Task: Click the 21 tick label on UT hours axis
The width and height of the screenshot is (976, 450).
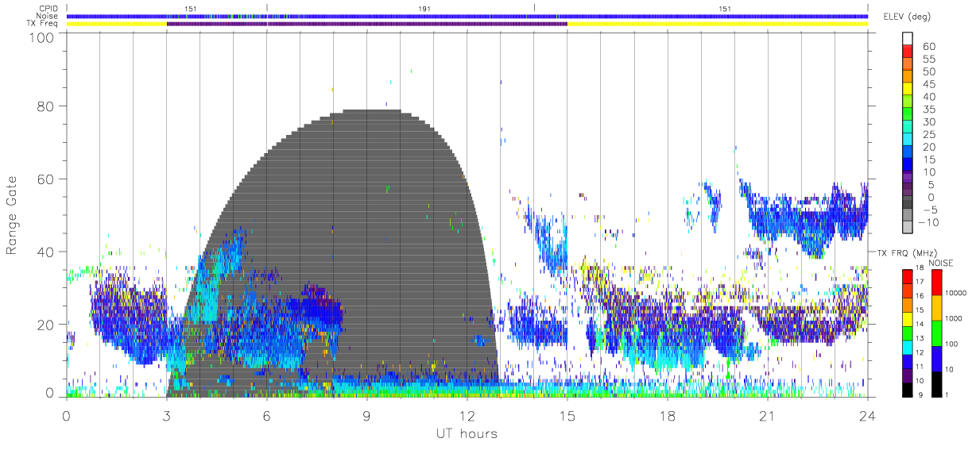Action: tap(767, 415)
